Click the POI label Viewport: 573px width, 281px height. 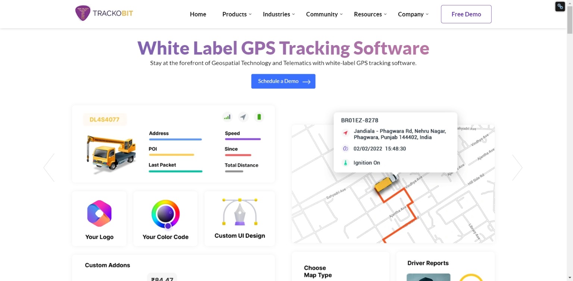pyautogui.click(x=153, y=149)
